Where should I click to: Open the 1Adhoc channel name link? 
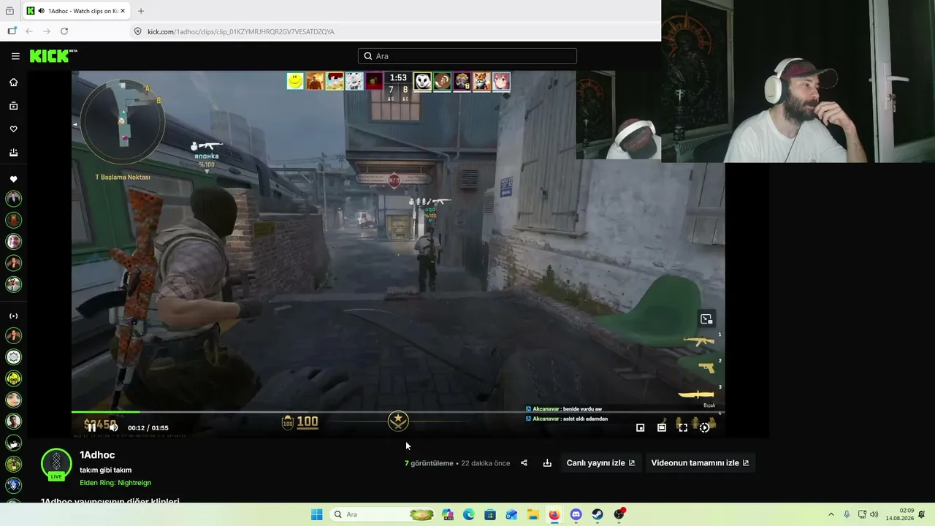(x=97, y=455)
